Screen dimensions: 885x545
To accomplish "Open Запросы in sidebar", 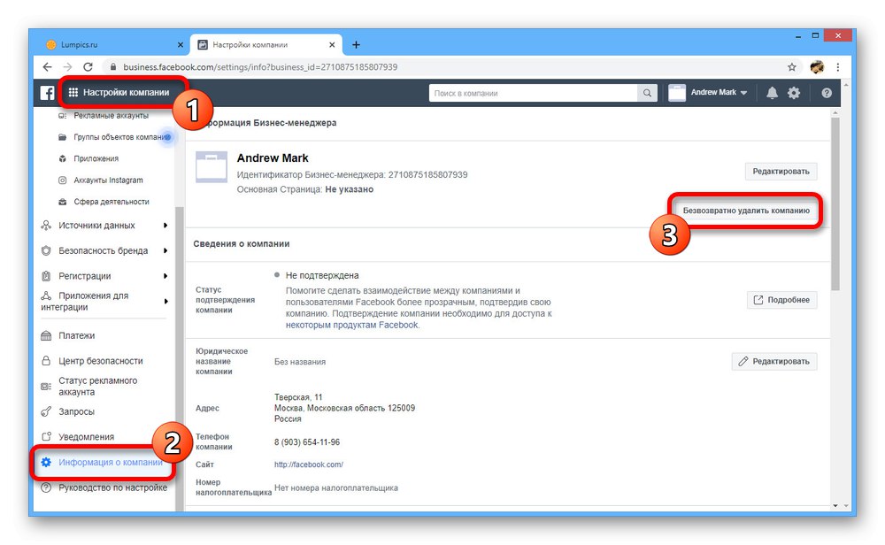I will pos(76,412).
